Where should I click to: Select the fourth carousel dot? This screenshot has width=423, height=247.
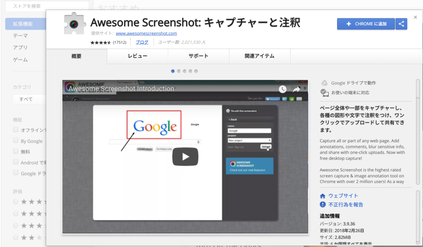pos(190,71)
